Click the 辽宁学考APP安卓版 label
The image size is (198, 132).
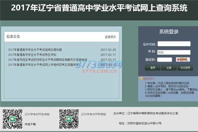[x=37, y=114]
